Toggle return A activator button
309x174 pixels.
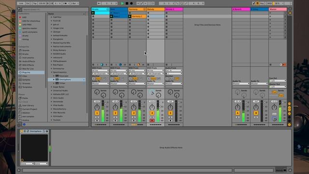pos(238,113)
